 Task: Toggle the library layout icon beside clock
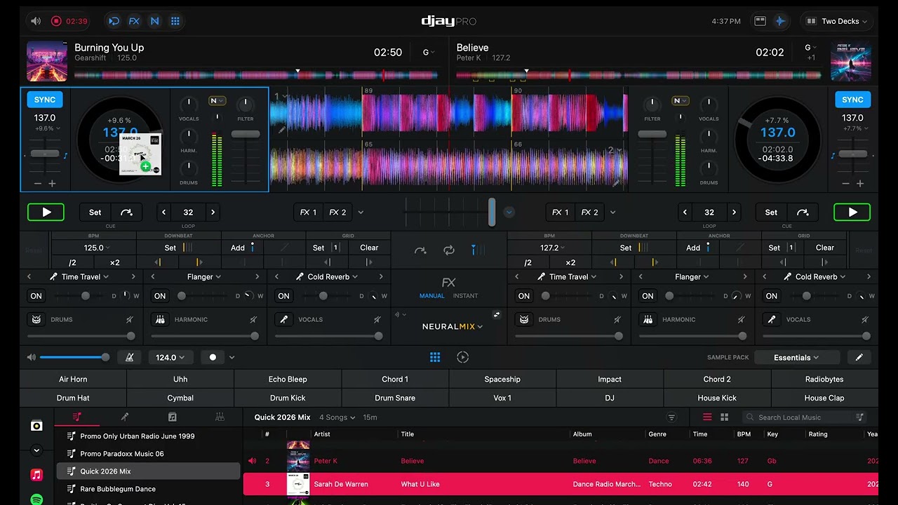(760, 21)
